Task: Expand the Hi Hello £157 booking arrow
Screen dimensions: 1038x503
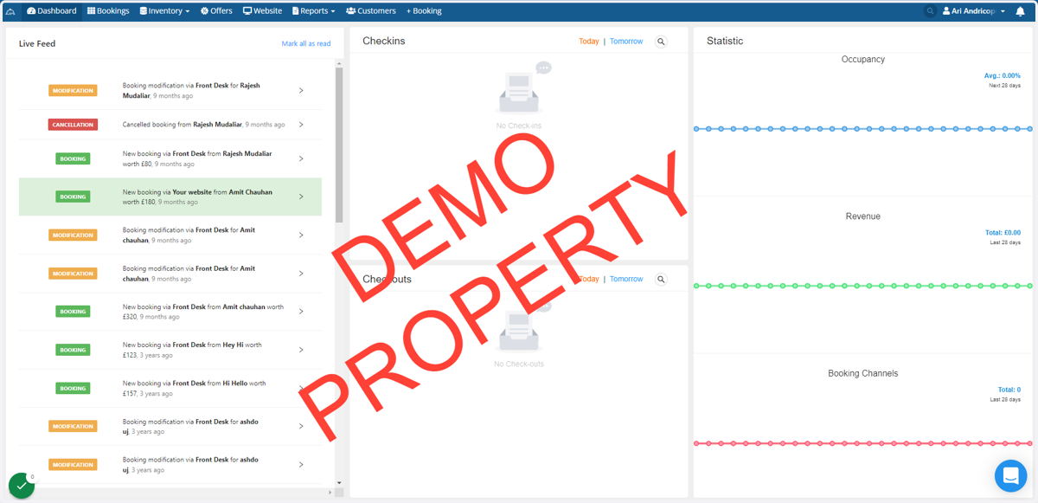Action: [x=301, y=388]
